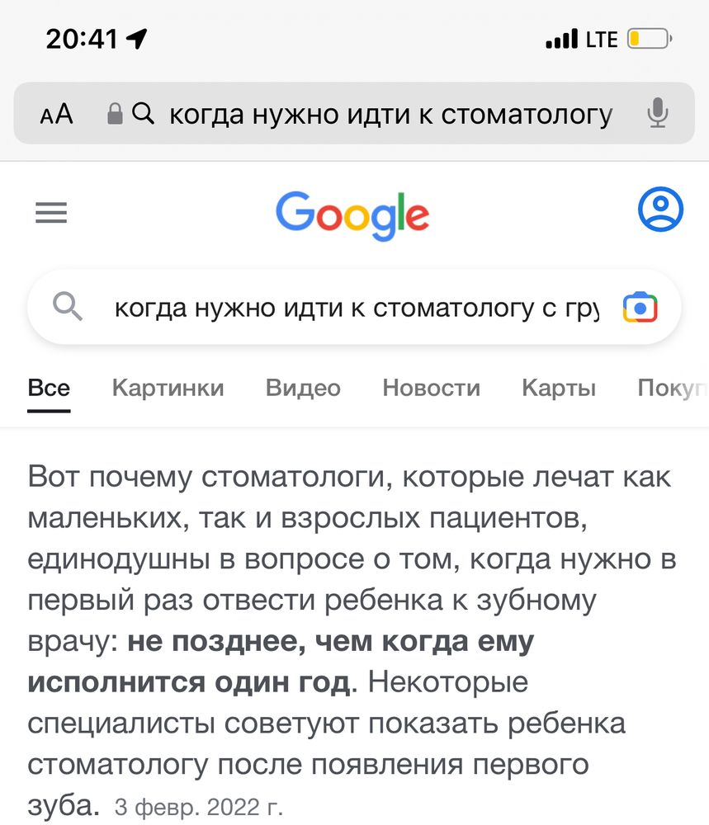The height and width of the screenshot is (825, 709).
Task: Open the Карты results tab
Action: [558, 388]
